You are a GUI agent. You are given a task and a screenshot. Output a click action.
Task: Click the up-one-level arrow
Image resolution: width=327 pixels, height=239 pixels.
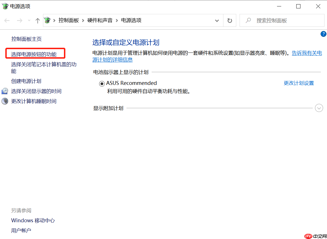38,20
